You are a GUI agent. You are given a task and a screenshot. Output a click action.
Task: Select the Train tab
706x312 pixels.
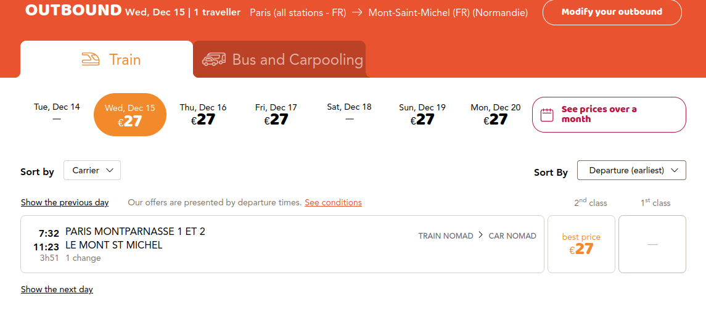(107, 59)
